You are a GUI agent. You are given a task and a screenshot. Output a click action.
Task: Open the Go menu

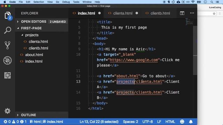[x=57, y=2]
